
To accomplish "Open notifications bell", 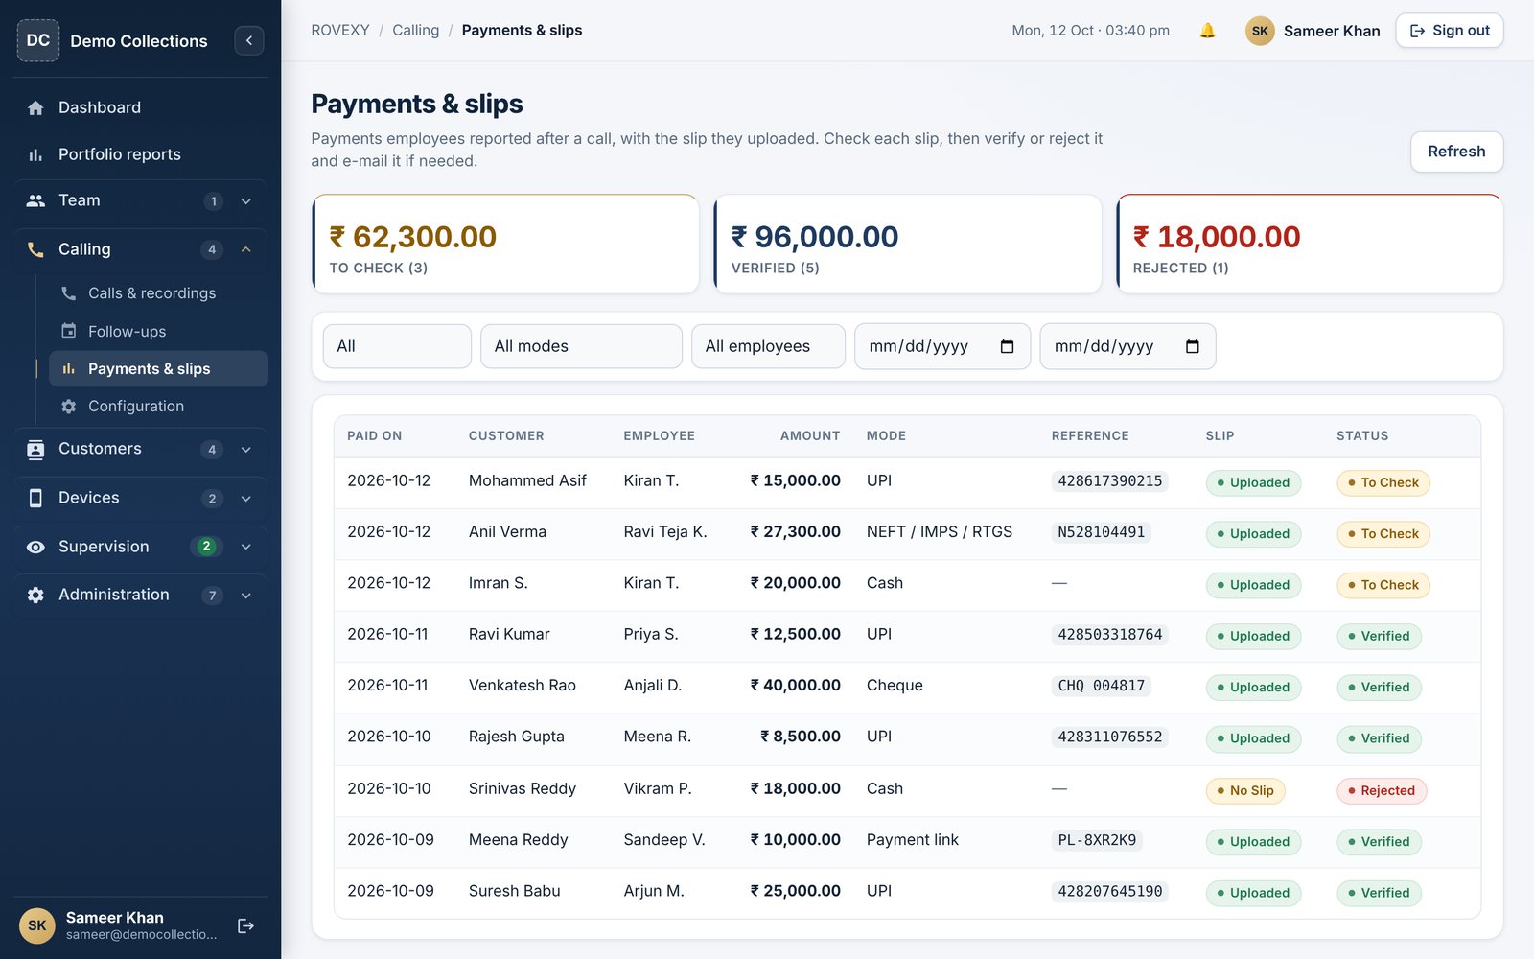I will coord(1208,31).
